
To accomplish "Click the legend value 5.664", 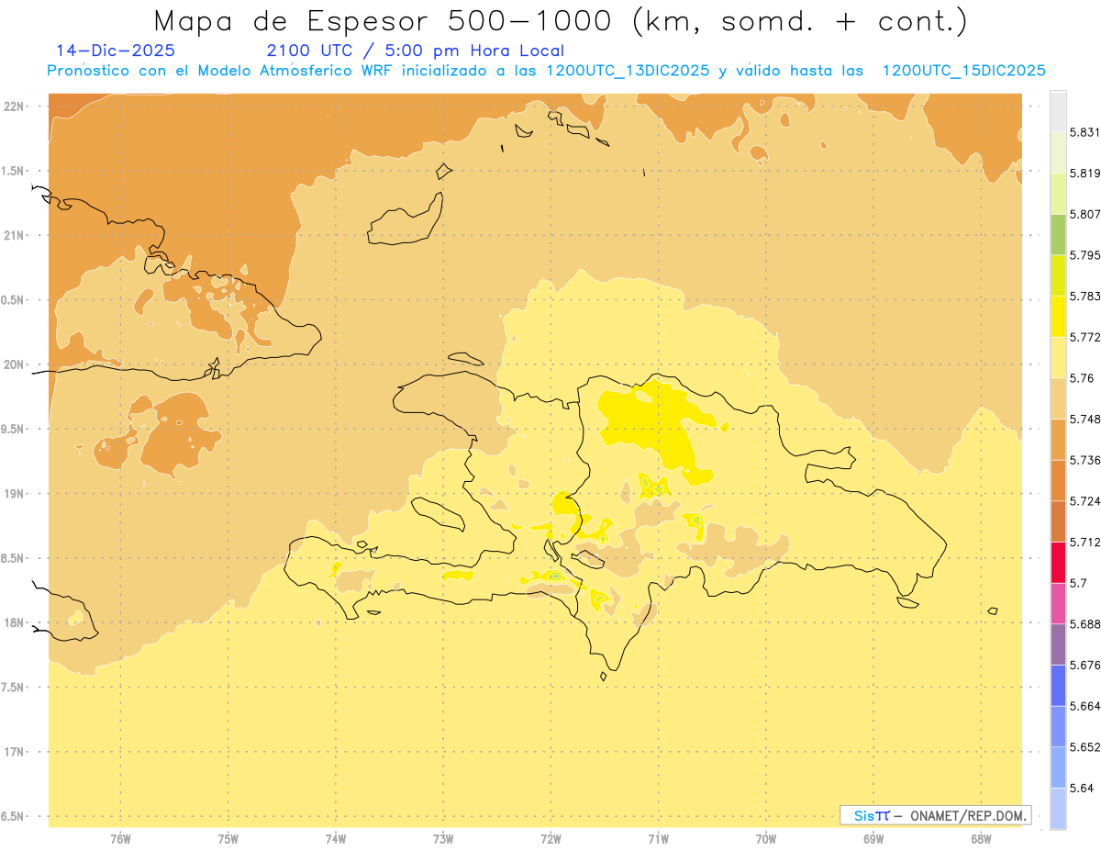I will point(1084,705).
